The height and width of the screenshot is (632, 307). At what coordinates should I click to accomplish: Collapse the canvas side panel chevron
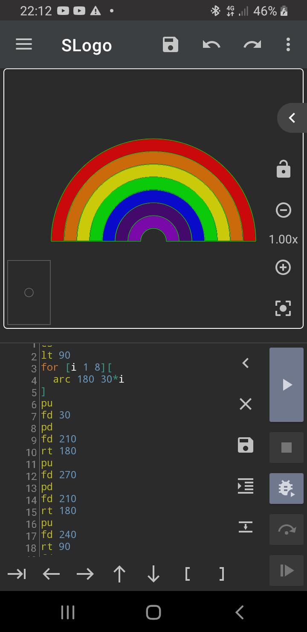tap(292, 118)
